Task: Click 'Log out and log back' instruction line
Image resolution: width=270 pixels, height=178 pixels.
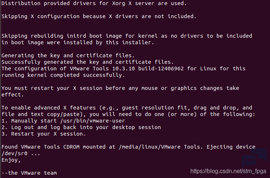Action: pyautogui.click(x=81, y=127)
